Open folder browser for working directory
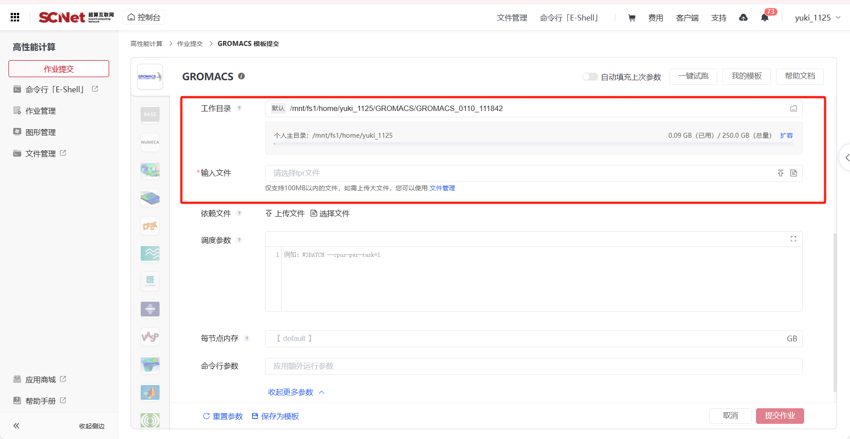Screen dimensions: 850x439 793,109
